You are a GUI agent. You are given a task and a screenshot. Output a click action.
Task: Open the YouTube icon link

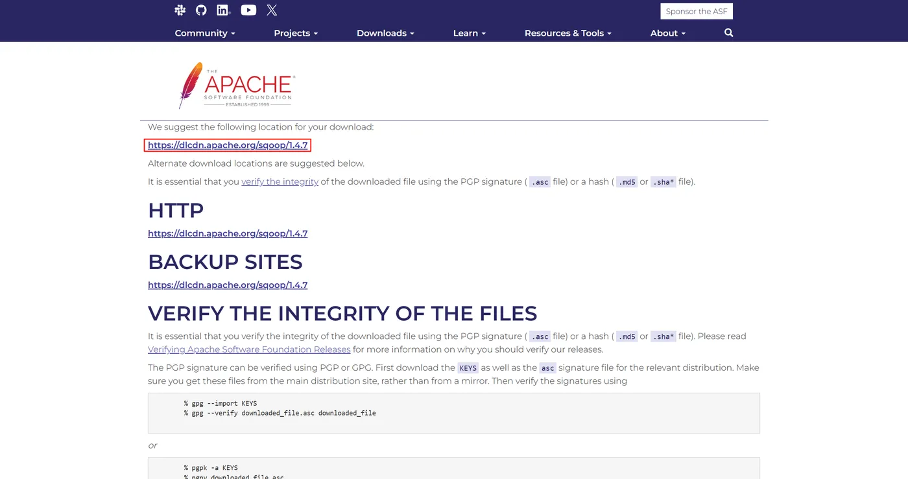click(x=248, y=10)
